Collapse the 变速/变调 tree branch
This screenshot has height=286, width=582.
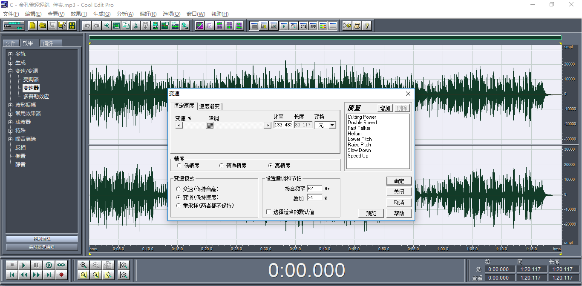pos(9,71)
